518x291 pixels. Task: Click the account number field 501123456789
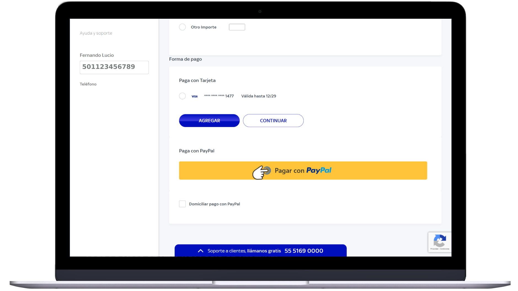[x=114, y=67]
